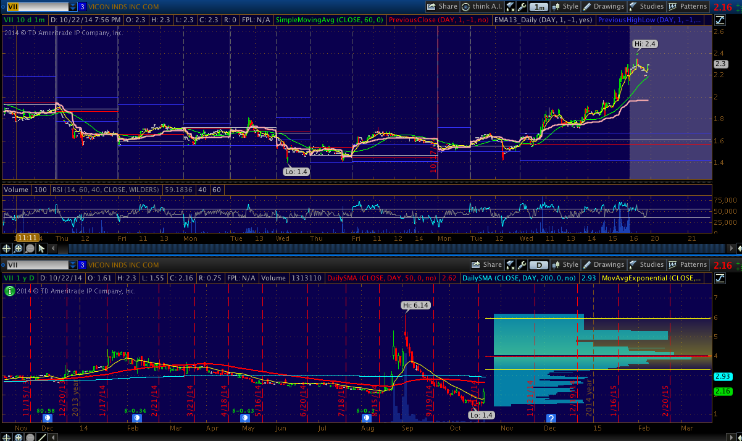Click the quick study flask icon in upper toolbar

pos(511,7)
